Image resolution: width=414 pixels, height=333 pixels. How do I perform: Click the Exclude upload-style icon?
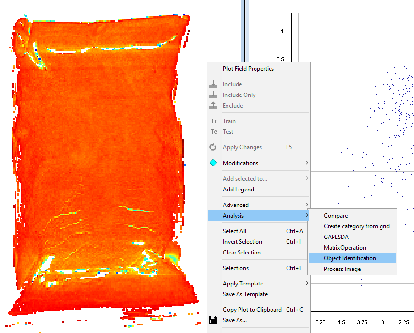click(x=213, y=106)
